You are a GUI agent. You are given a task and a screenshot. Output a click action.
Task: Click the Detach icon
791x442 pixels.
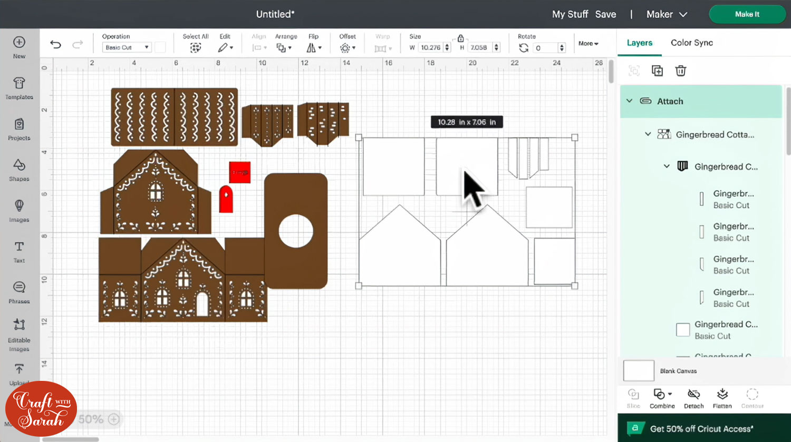click(x=693, y=398)
